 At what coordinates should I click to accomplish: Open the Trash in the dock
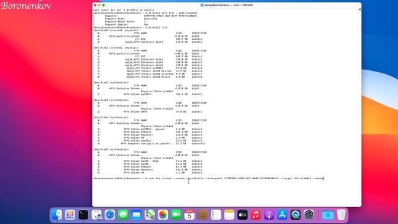pyautogui.click(x=341, y=215)
